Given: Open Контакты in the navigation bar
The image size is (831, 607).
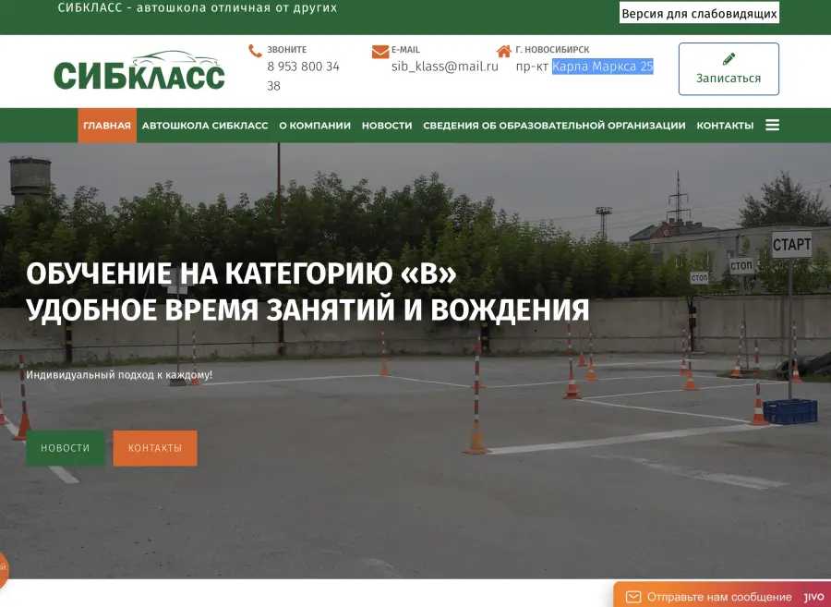Looking at the screenshot, I should click(725, 126).
